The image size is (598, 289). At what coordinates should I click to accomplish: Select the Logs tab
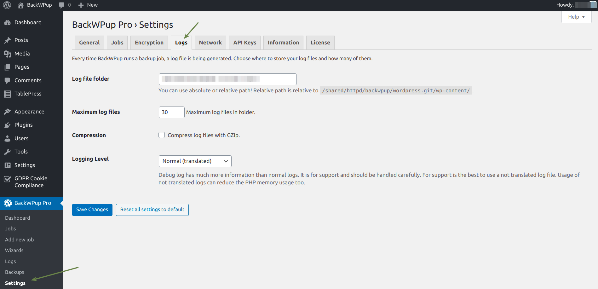point(181,43)
